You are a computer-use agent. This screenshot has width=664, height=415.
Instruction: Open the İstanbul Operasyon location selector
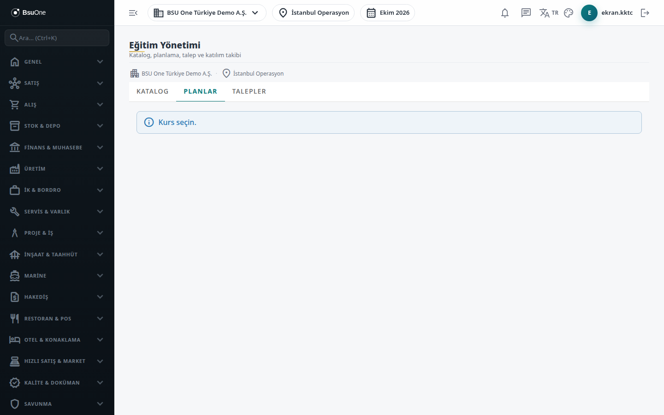pos(314,13)
